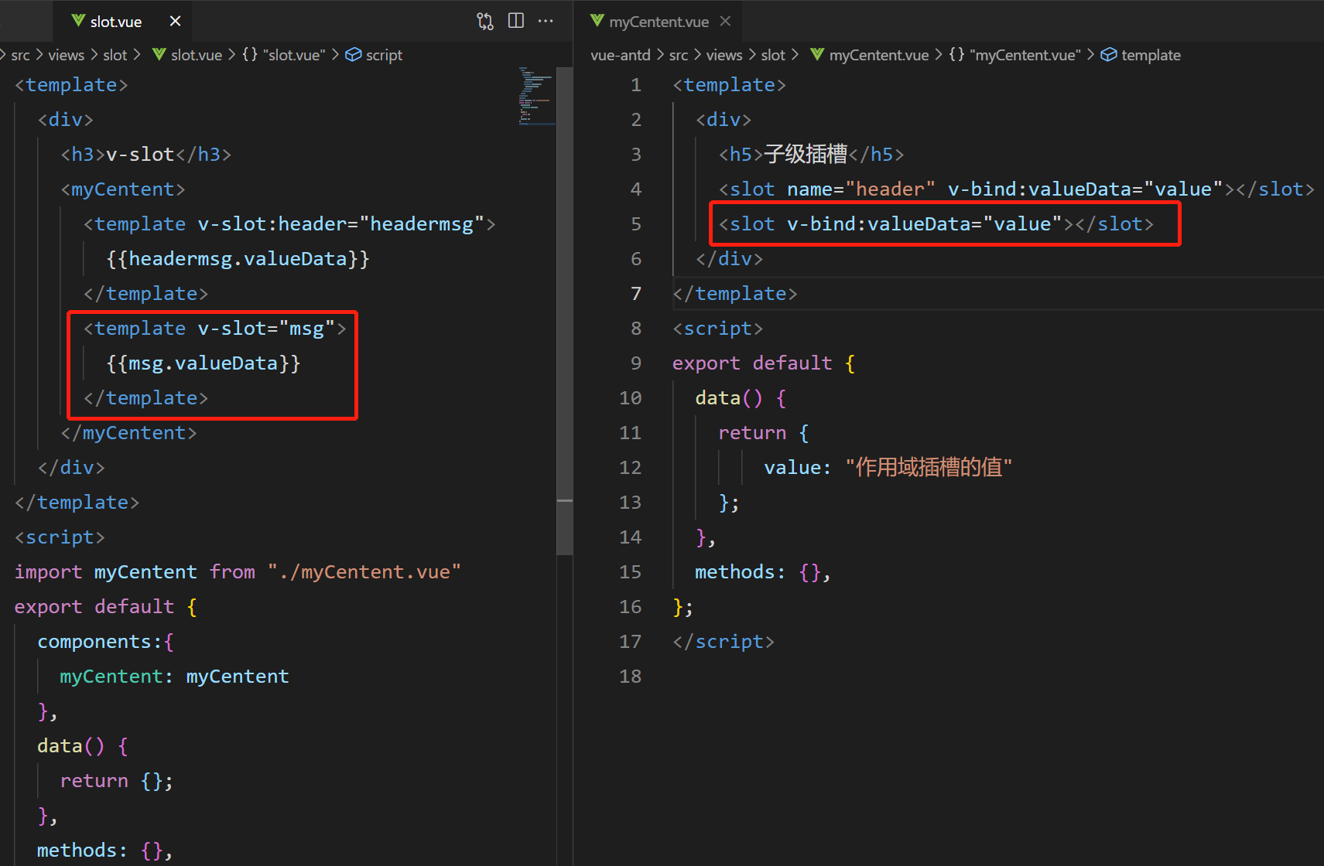Image resolution: width=1324 pixels, height=866 pixels.
Task: Click '<h5>子级插槽</h5>' line in myCentent.vue
Action: point(811,155)
